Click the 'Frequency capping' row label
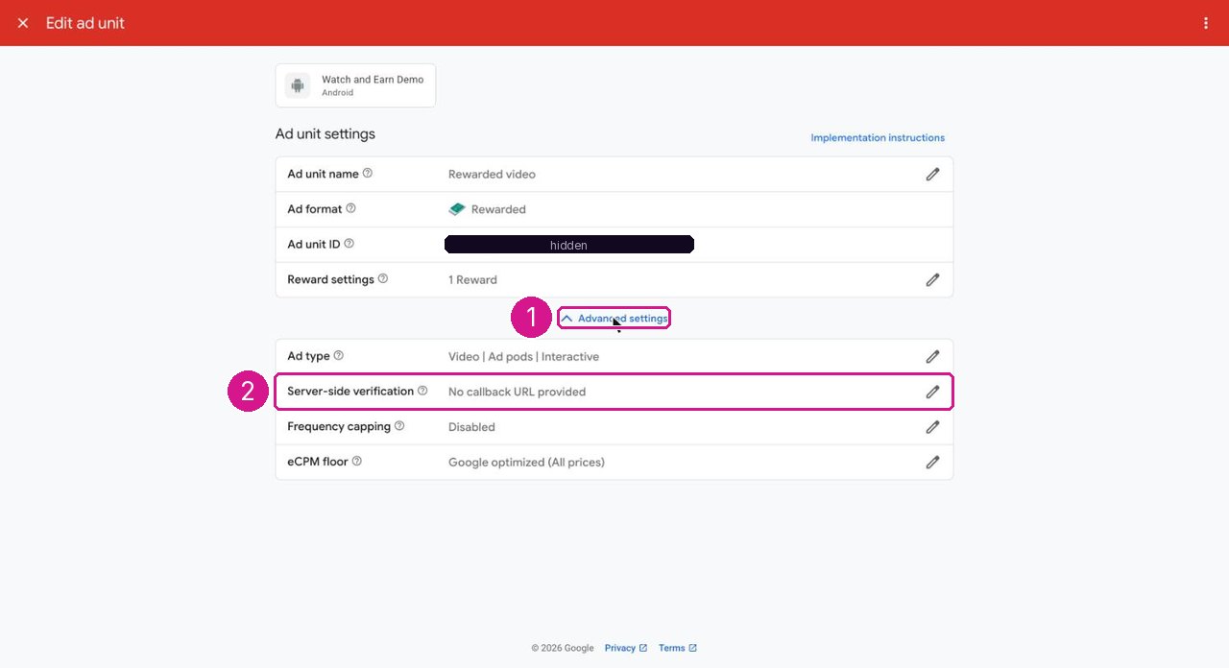1229x668 pixels. coord(339,427)
